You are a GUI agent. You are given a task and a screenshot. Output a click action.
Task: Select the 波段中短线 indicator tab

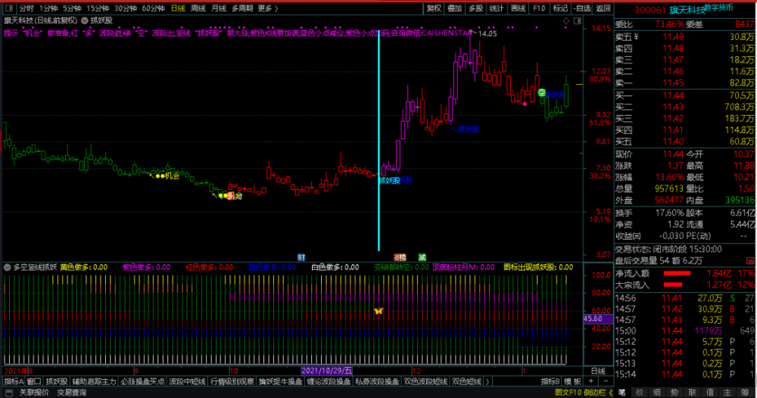tap(187, 381)
